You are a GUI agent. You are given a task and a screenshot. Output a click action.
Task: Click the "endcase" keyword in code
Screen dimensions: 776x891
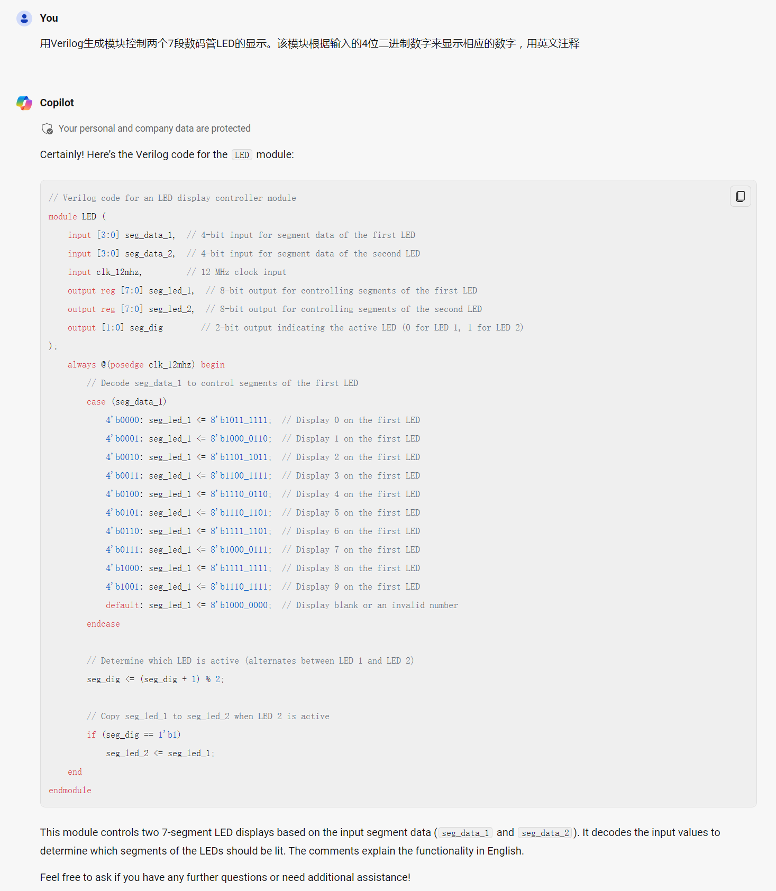[x=103, y=624]
